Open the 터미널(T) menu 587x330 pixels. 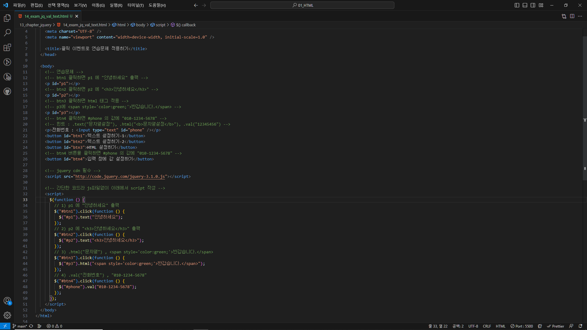[135, 5]
